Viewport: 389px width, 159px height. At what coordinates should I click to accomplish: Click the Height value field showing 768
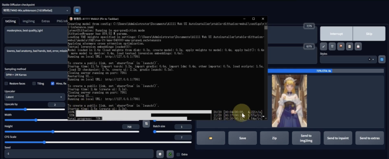[x=130, y=127]
